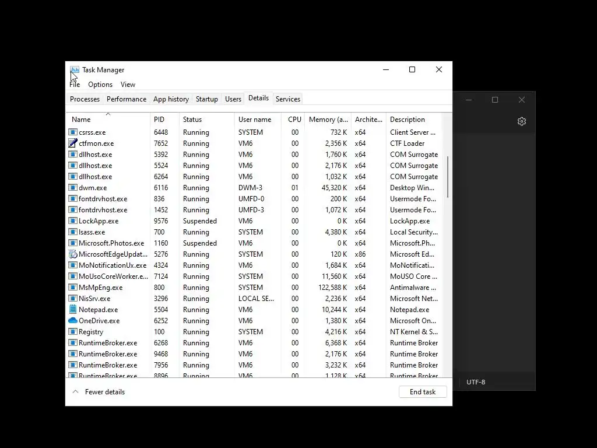Viewport: 597px width, 448px height.
Task: Click the CTF Loader description cell
Action: (408, 143)
